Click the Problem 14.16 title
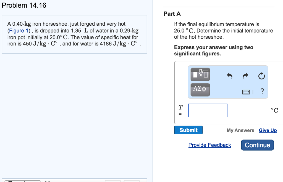This screenshot has height=182, width=283. 24,5
